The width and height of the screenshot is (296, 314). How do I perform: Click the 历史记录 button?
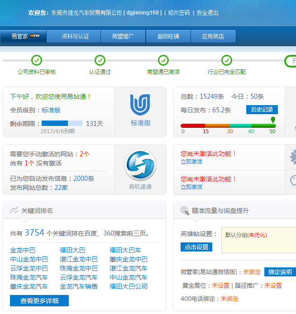[262, 110]
